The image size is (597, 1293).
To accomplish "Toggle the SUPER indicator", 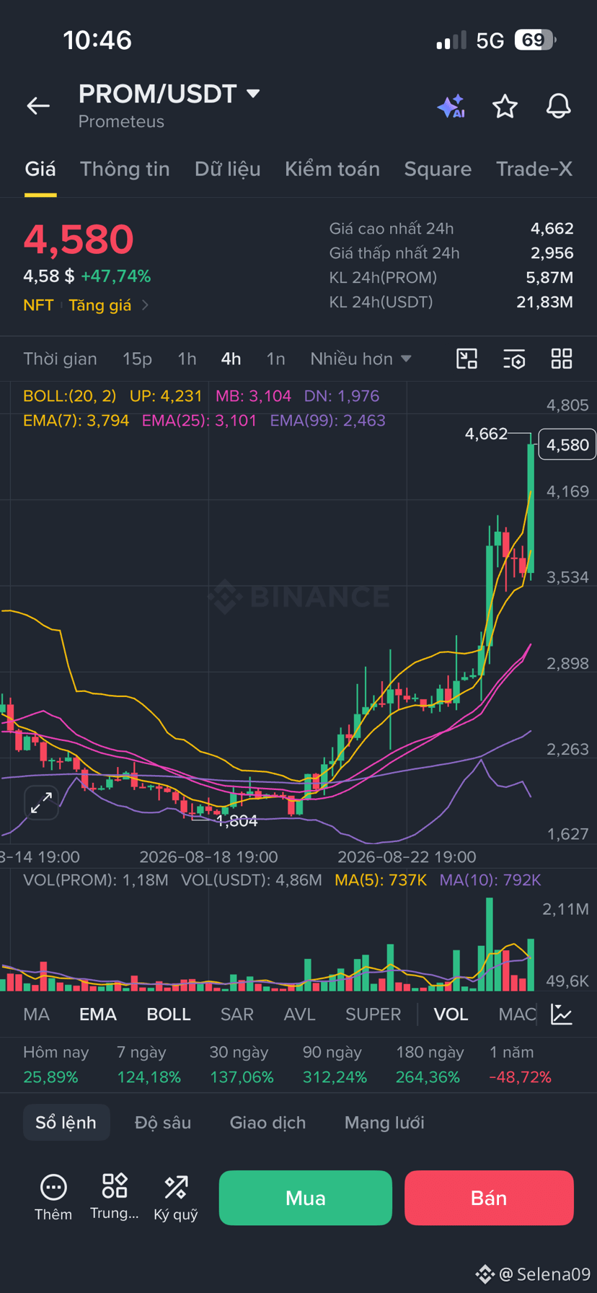I will point(373,1014).
